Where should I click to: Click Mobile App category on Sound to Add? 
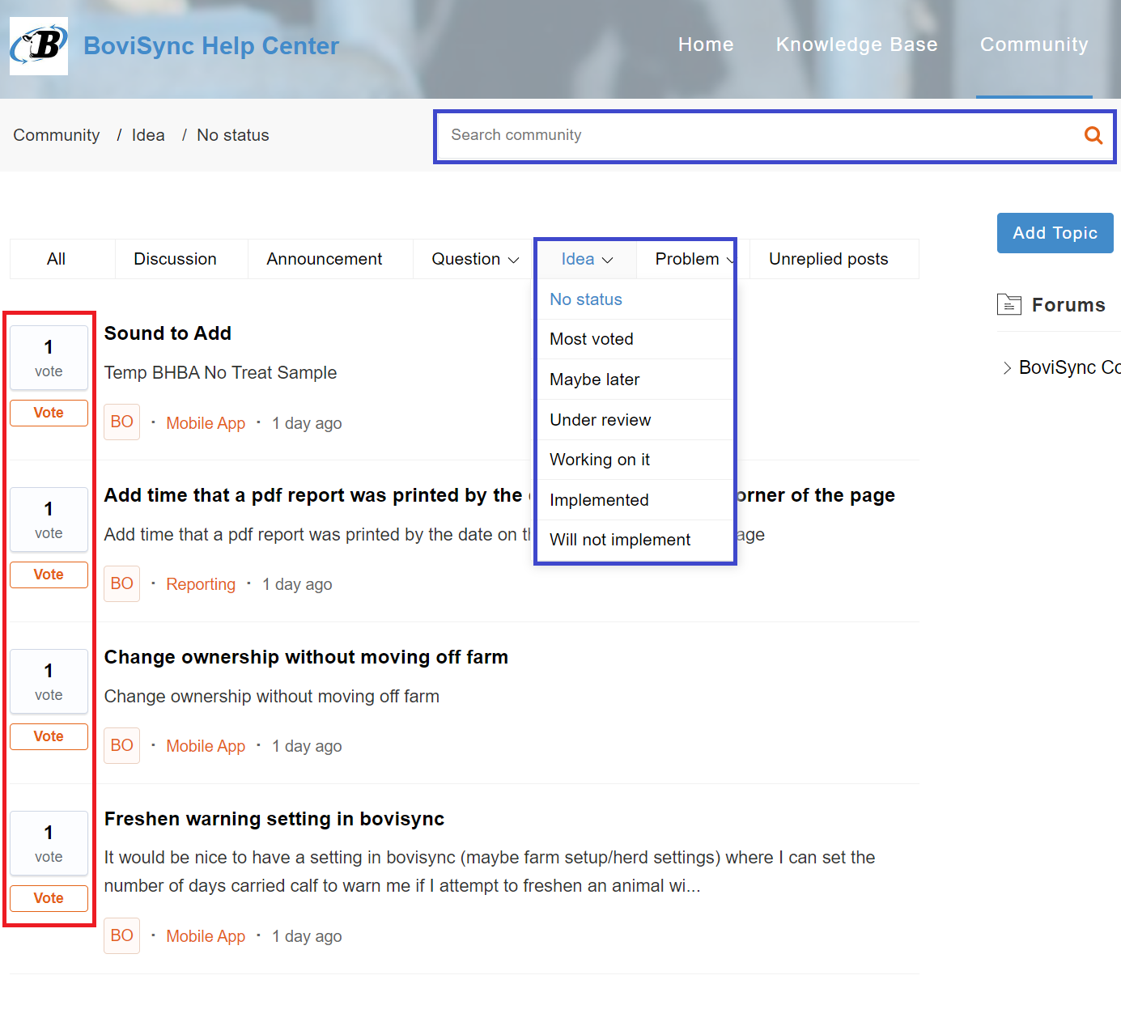point(206,423)
